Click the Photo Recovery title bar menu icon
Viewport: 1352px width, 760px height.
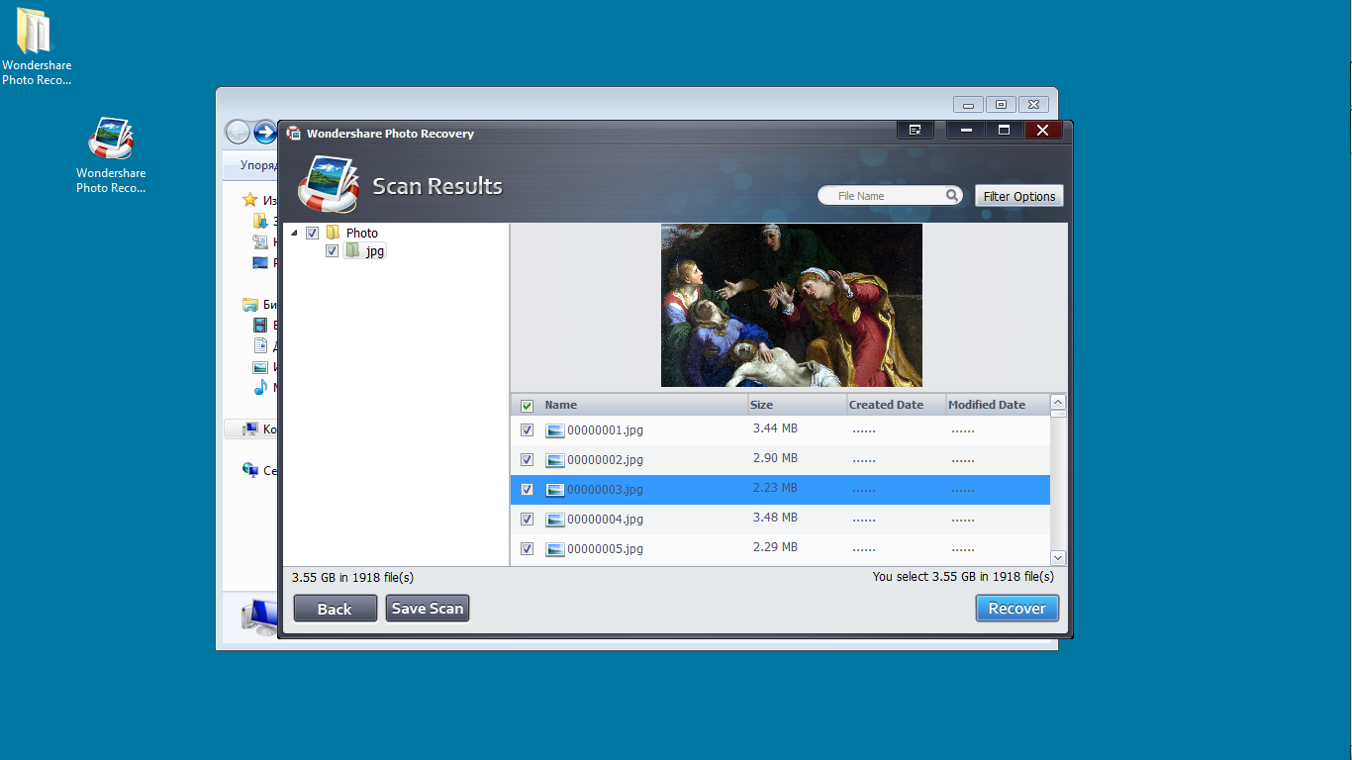(x=916, y=130)
